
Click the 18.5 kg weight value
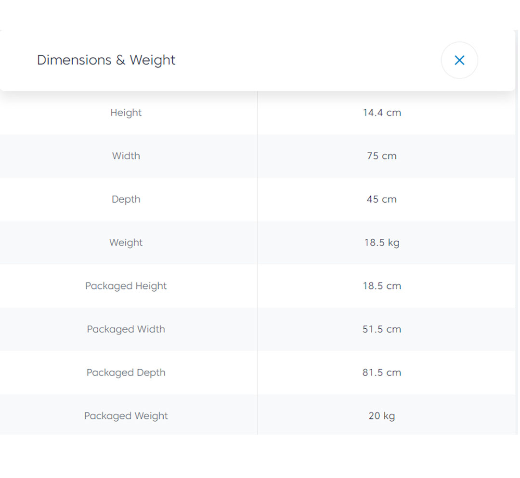pos(382,243)
